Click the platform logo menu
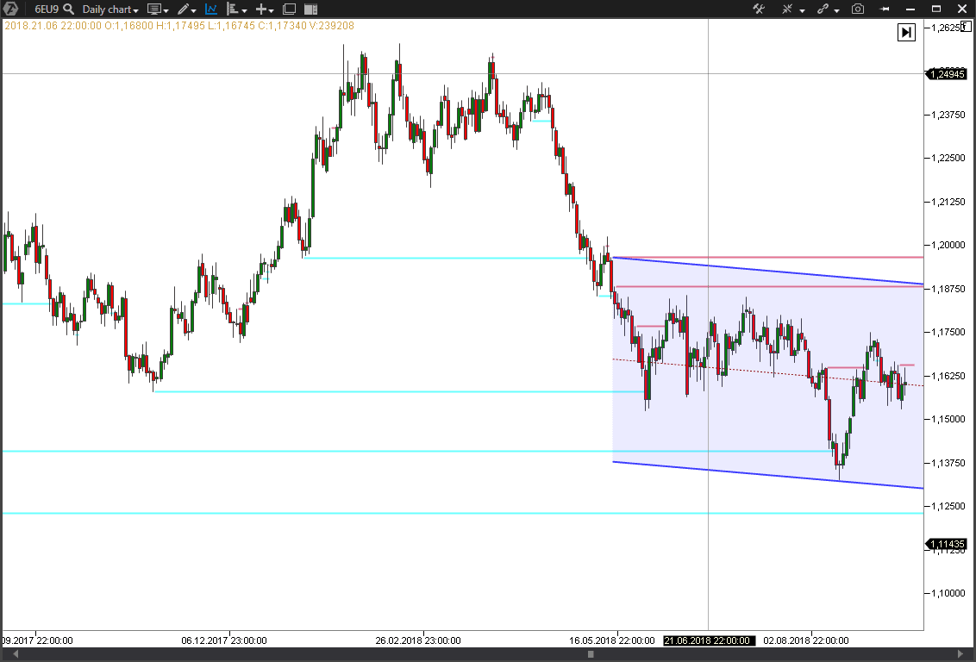 click(x=10, y=9)
